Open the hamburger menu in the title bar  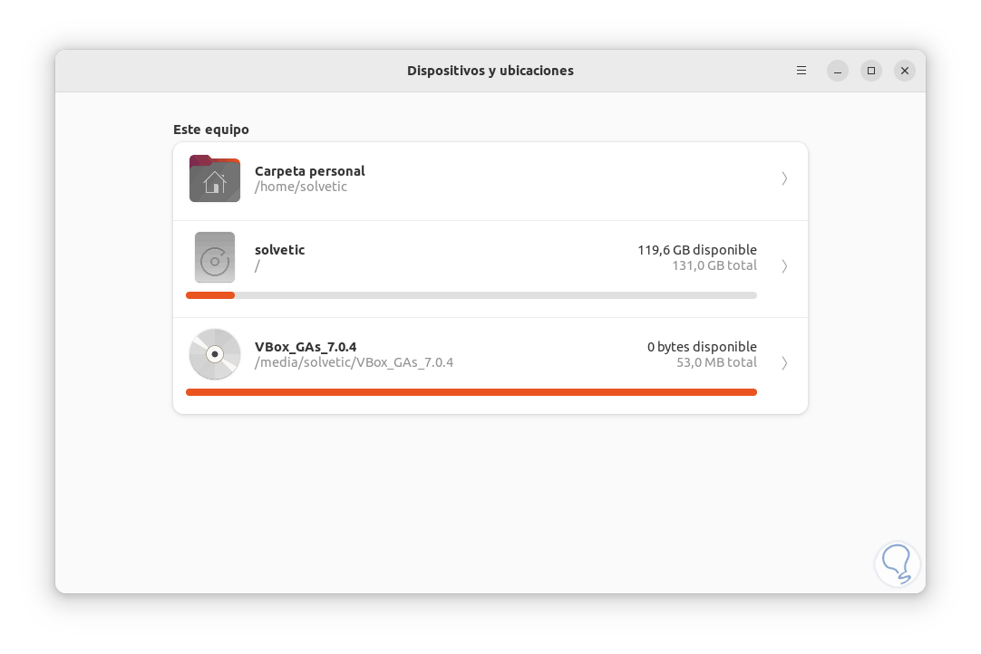801,71
